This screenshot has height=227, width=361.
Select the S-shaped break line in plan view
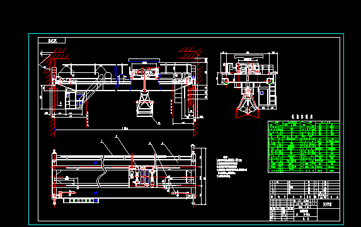pos(101,172)
